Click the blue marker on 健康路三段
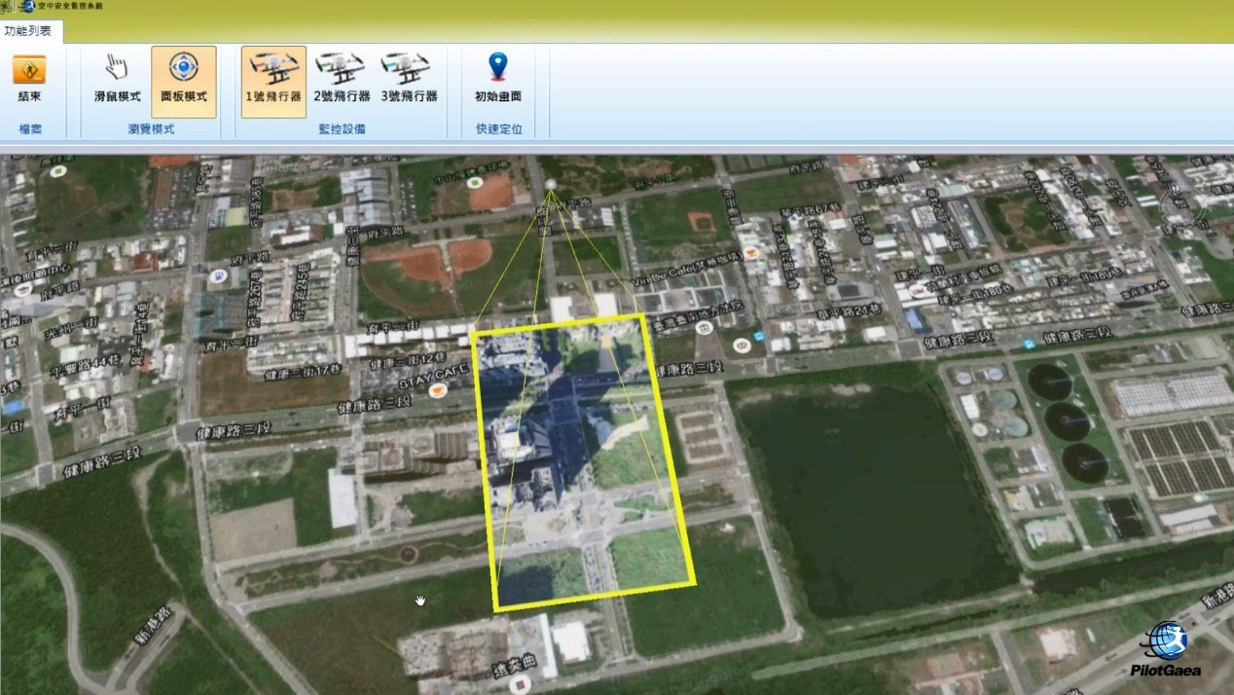Screen dimensions: 1234x695 click(x=1029, y=344)
